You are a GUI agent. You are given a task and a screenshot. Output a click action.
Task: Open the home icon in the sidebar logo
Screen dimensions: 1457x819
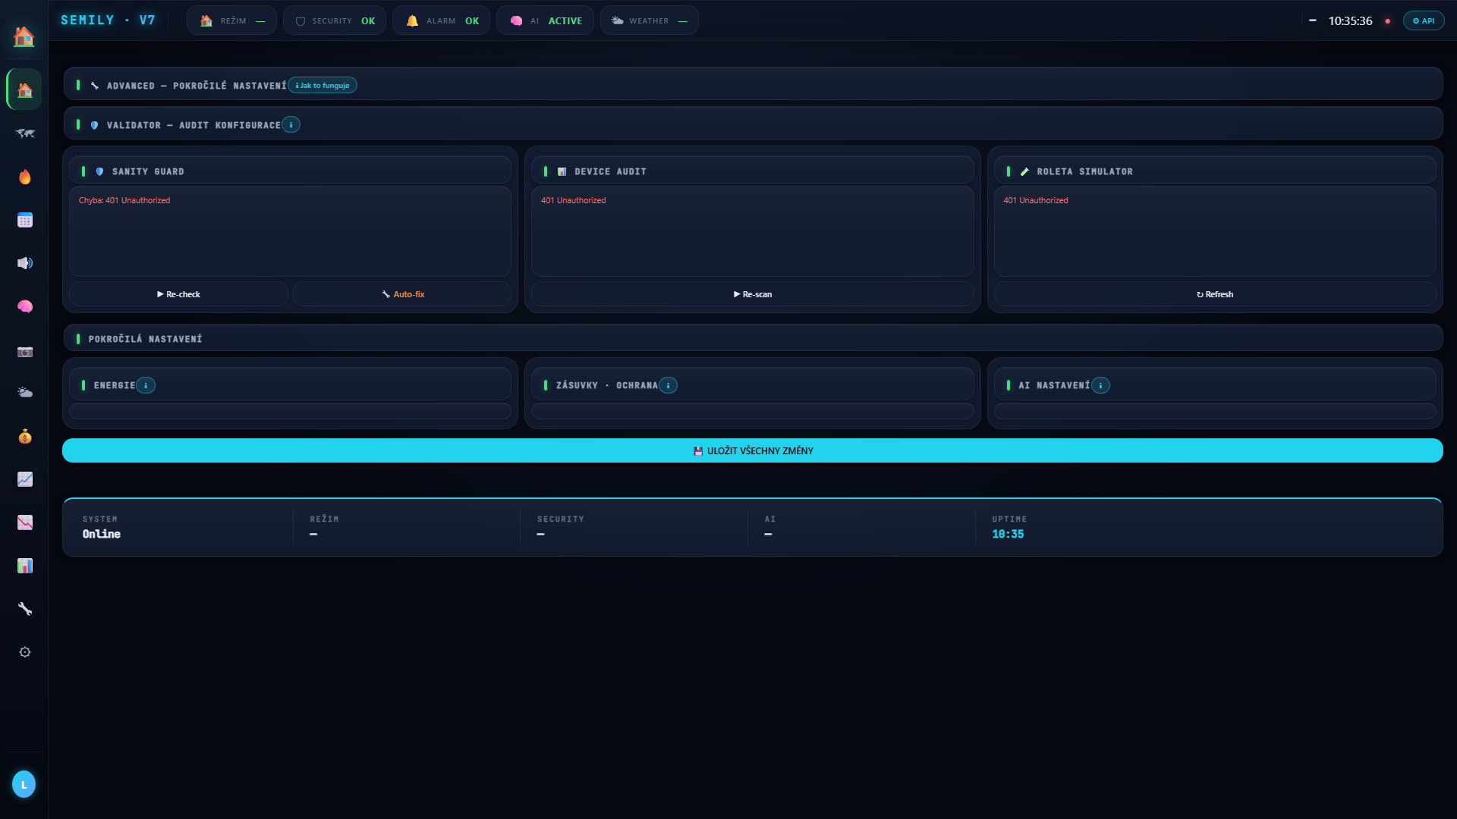point(24,36)
